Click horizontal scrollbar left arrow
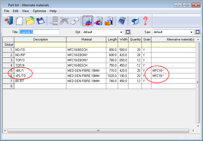The width and height of the screenshot is (203, 141). (5, 131)
